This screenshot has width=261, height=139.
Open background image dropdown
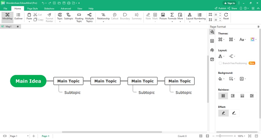(x=232, y=79)
